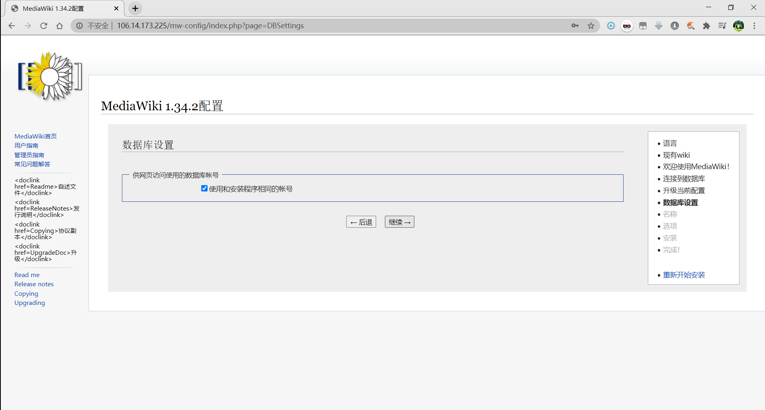The height and width of the screenshot is (410, 765).
Task: Minimize the browser window
Action: 708,8
